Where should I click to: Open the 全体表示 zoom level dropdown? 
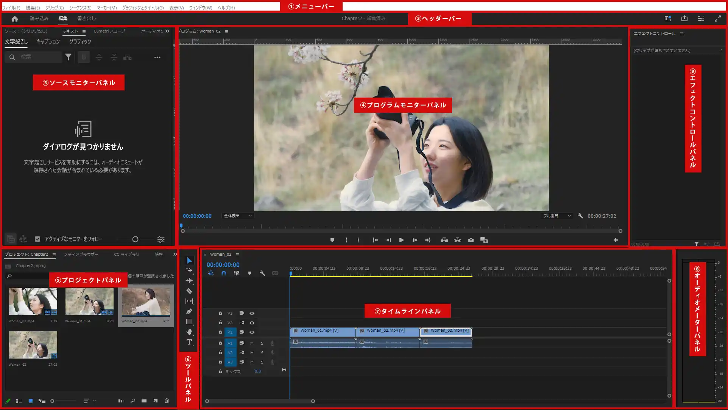(x=237, y=216)
